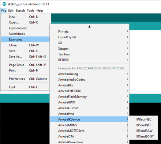The width and height of the screenshot is (161, 144).
Task: Expand AmebaBLE examples
Action: coord(90,85)
